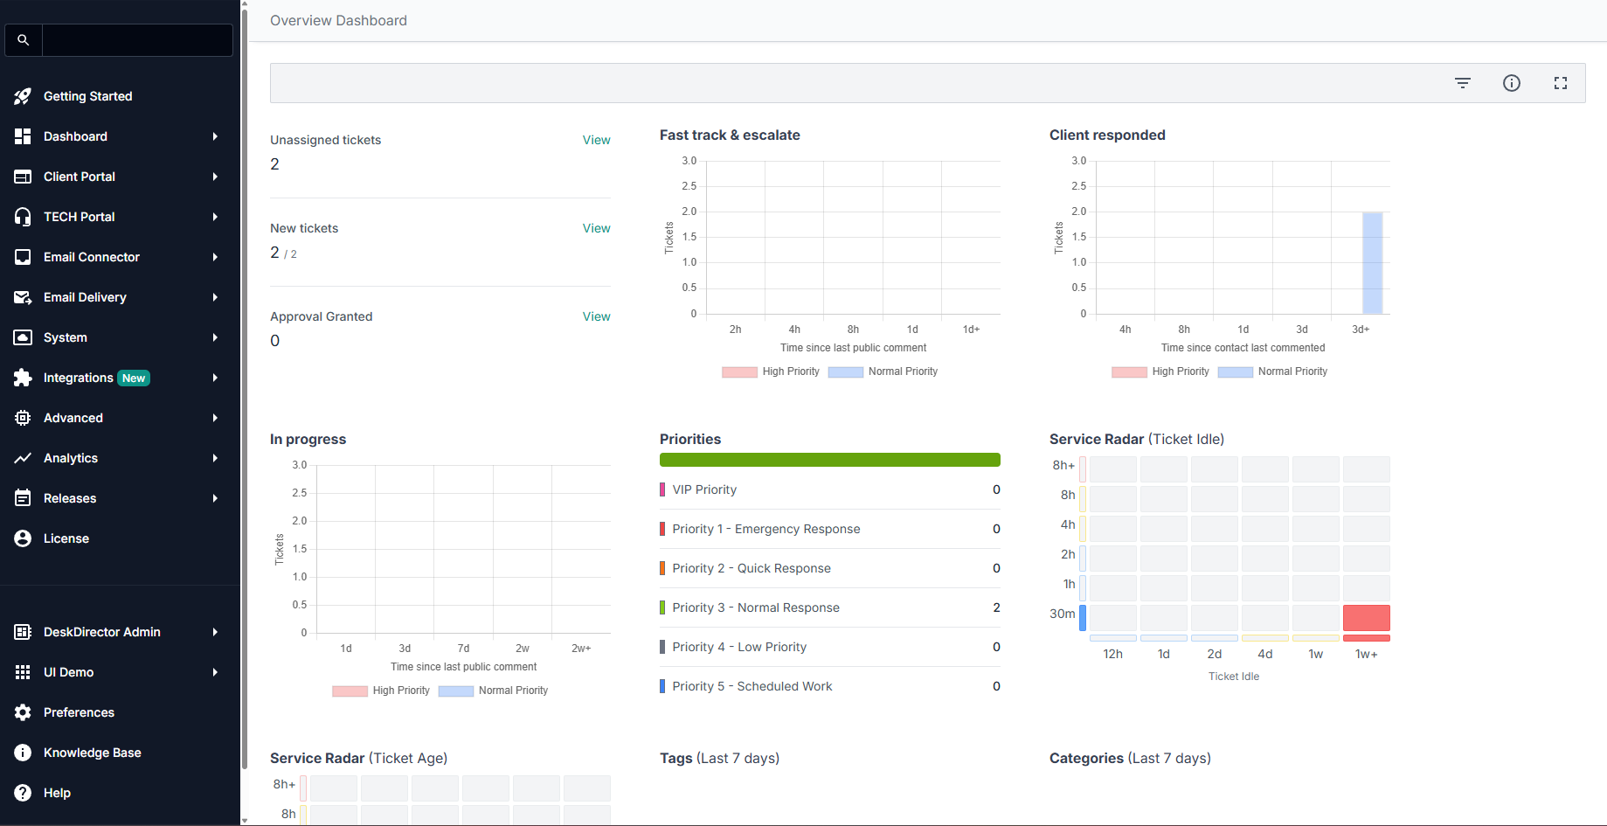
Task: Open Getting Started rocket icon
Action: (x=23, y=96)
